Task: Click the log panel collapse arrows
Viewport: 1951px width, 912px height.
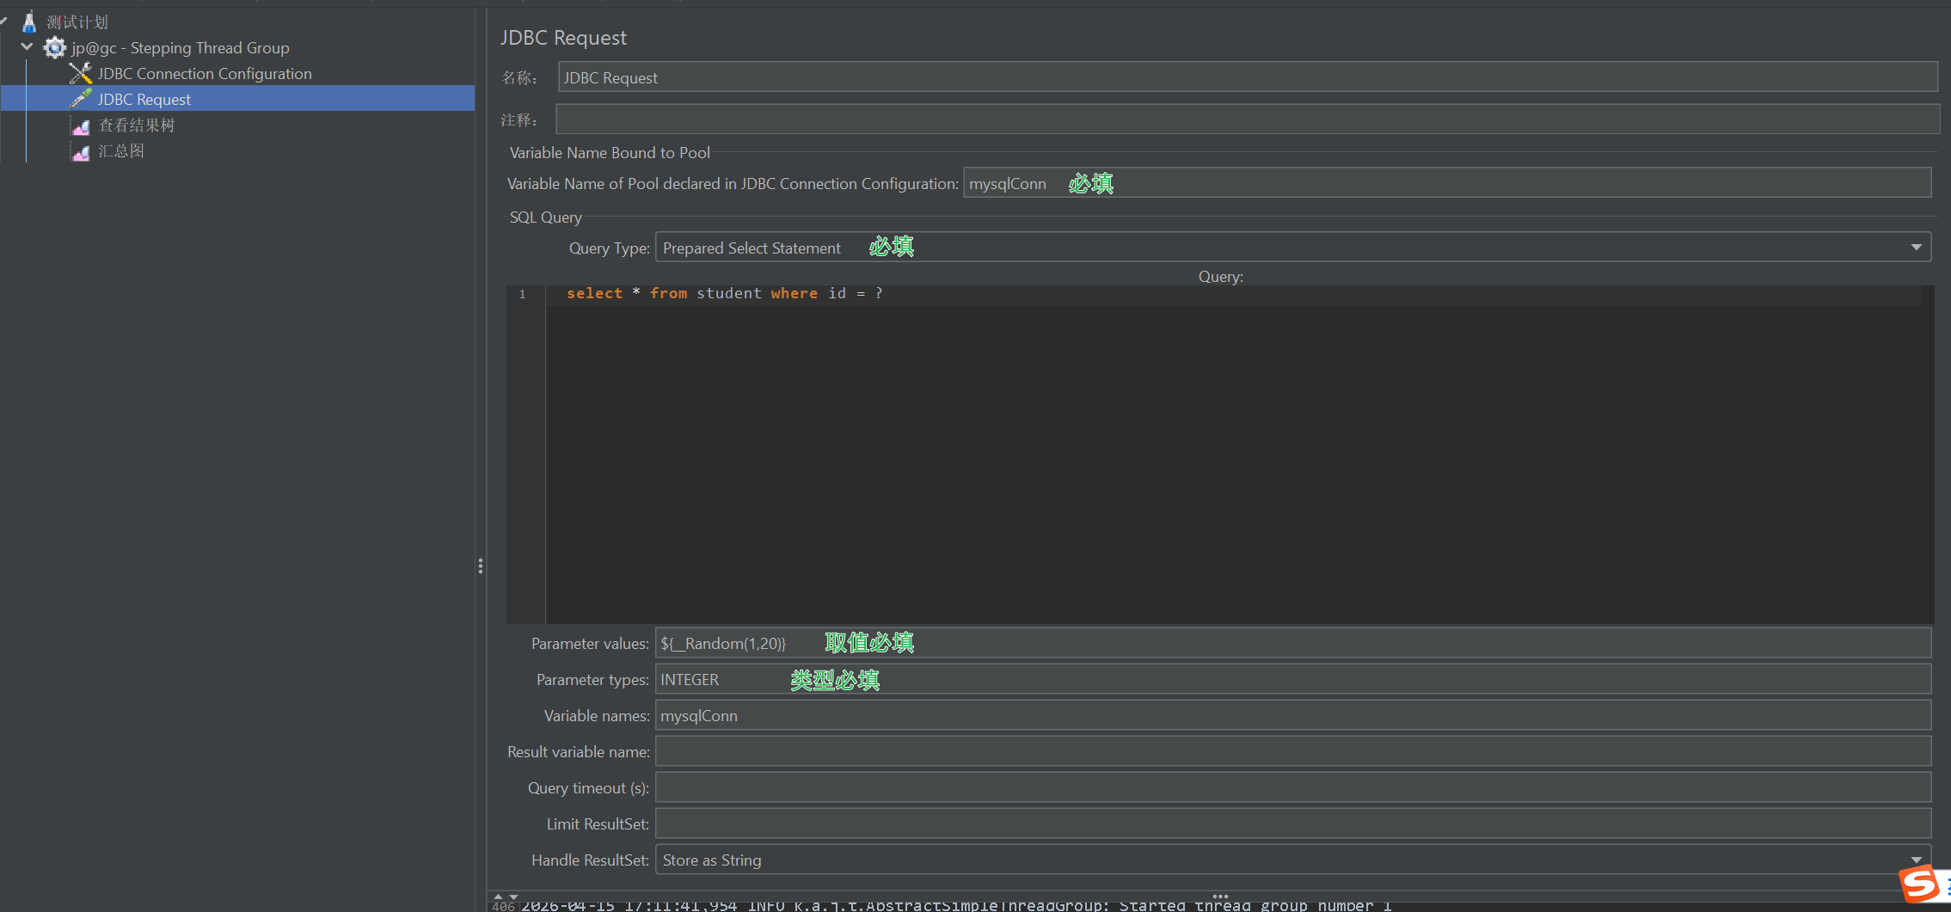Action: [x=506, y=897]
